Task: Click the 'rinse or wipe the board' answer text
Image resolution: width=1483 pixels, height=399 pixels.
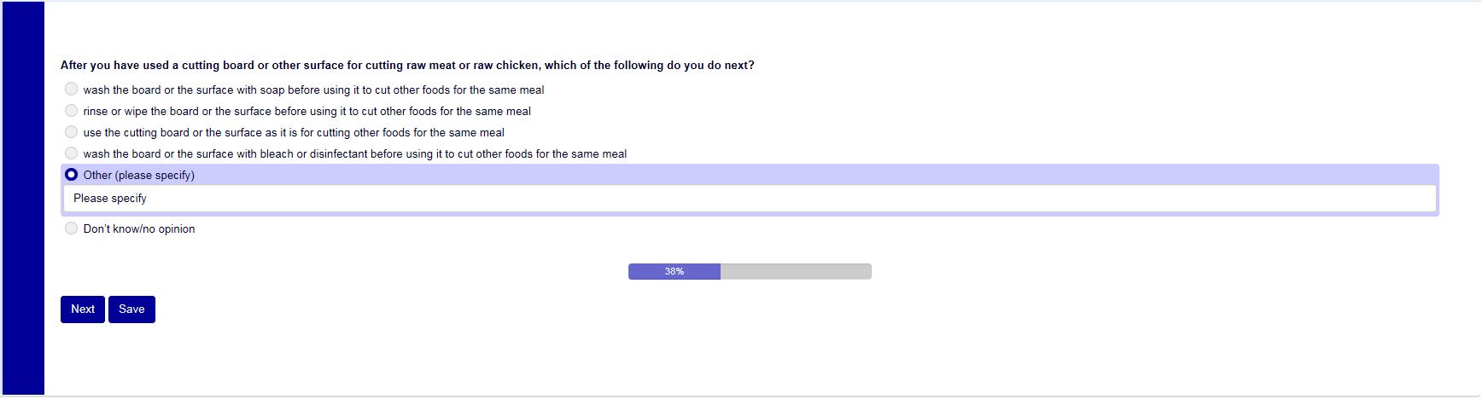Action: coord(307,111)
